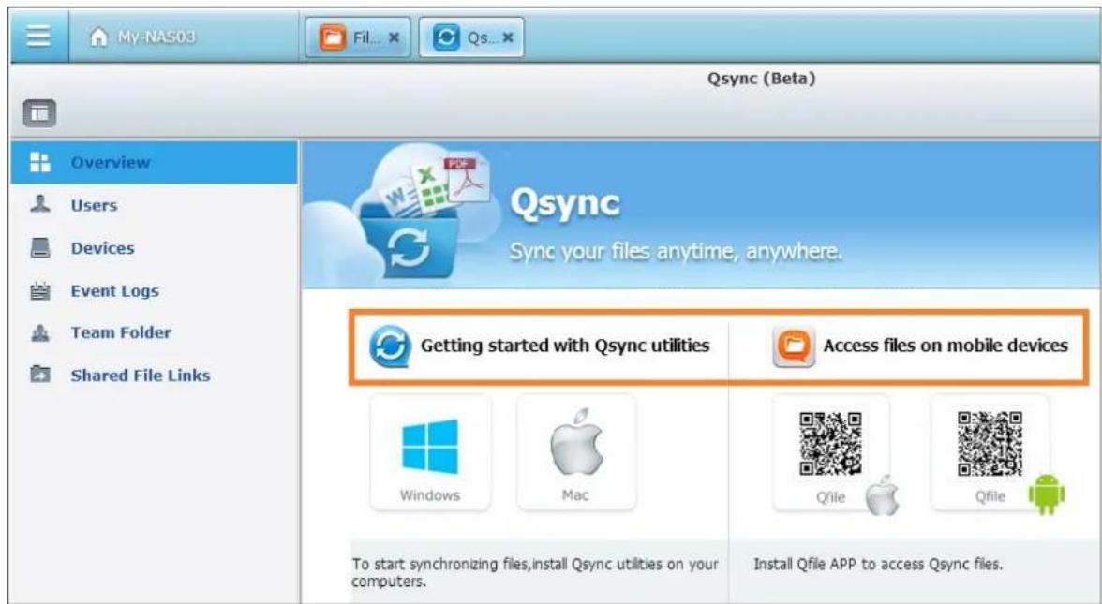This screenshot has width=1102, height=604.
Task: Click the Users person icon
Action: 40,204
